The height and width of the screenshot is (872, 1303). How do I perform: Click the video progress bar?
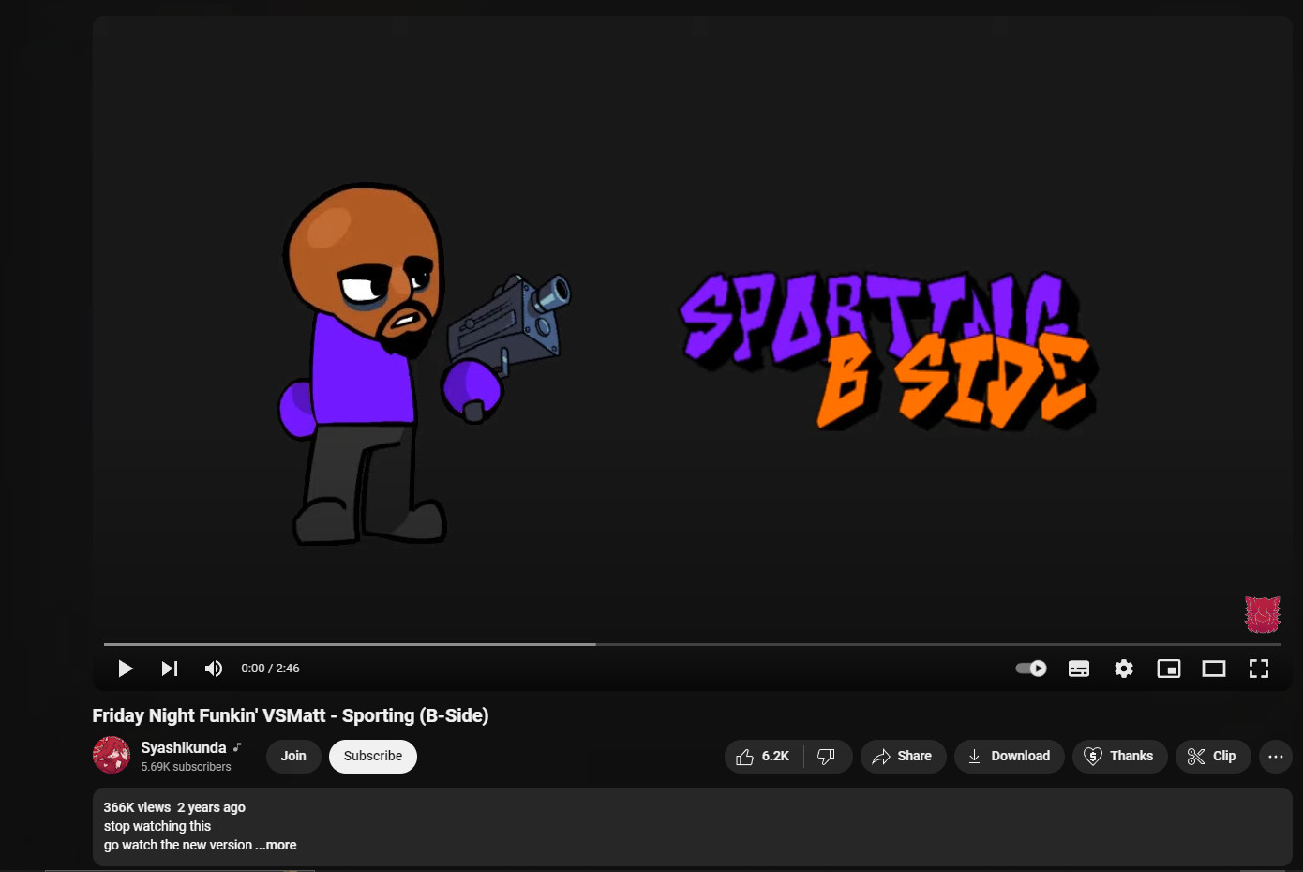692,644
